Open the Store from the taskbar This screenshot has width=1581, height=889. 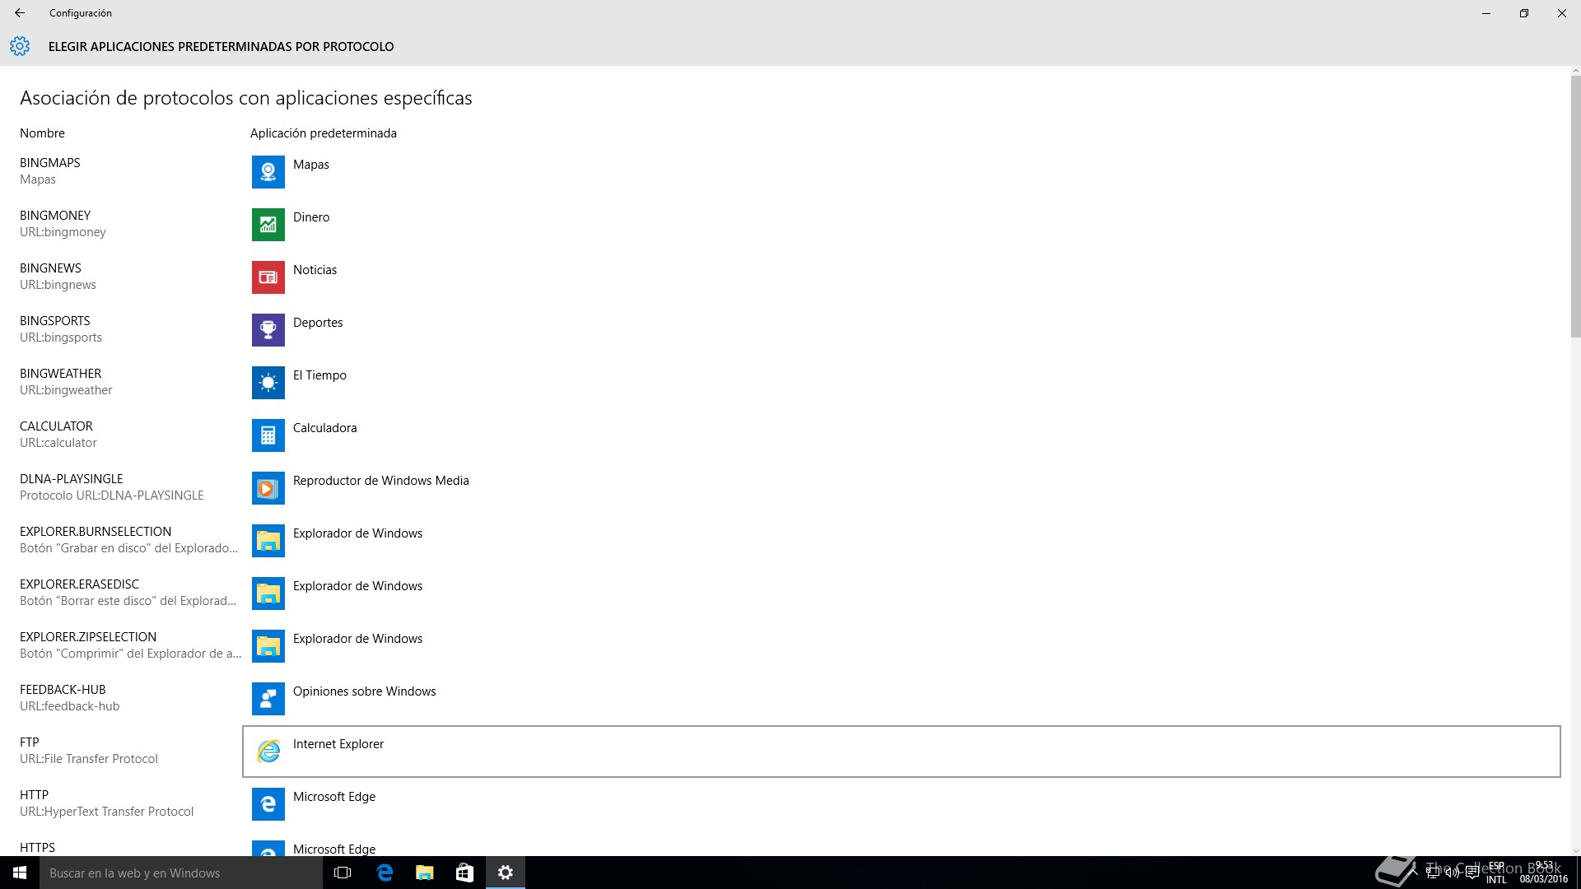click(x=464, y=873)
